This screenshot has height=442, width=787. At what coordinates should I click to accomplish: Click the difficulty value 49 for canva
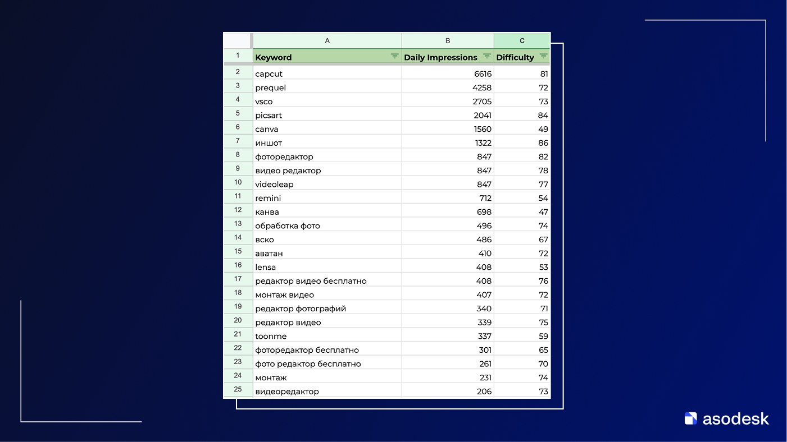[522, 129]
